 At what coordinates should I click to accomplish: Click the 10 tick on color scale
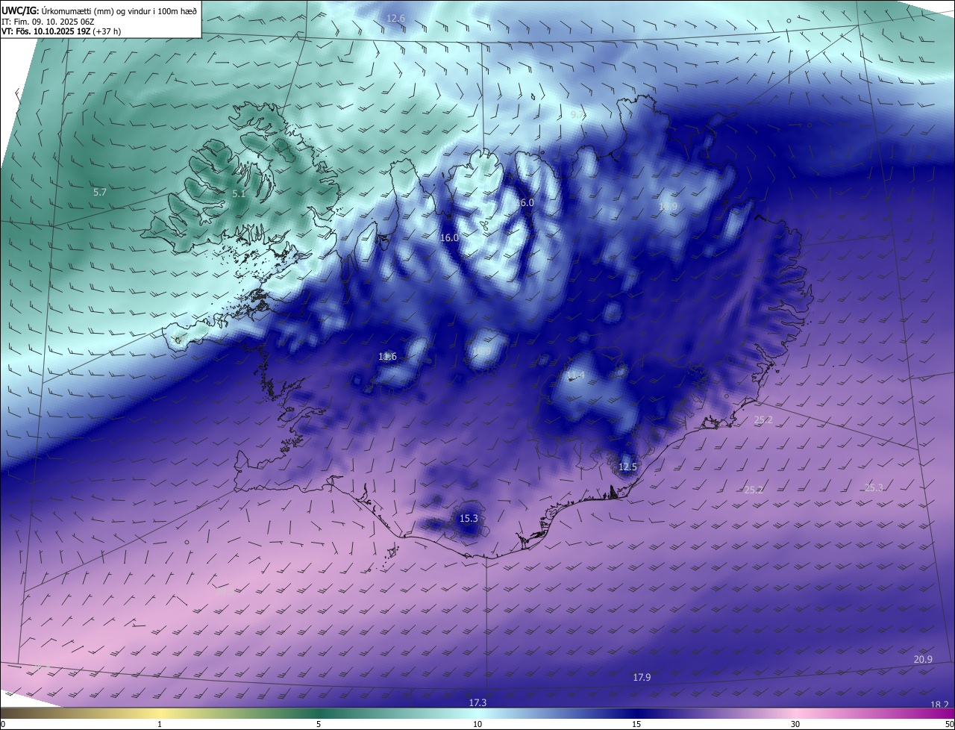[x=477, y=724]
